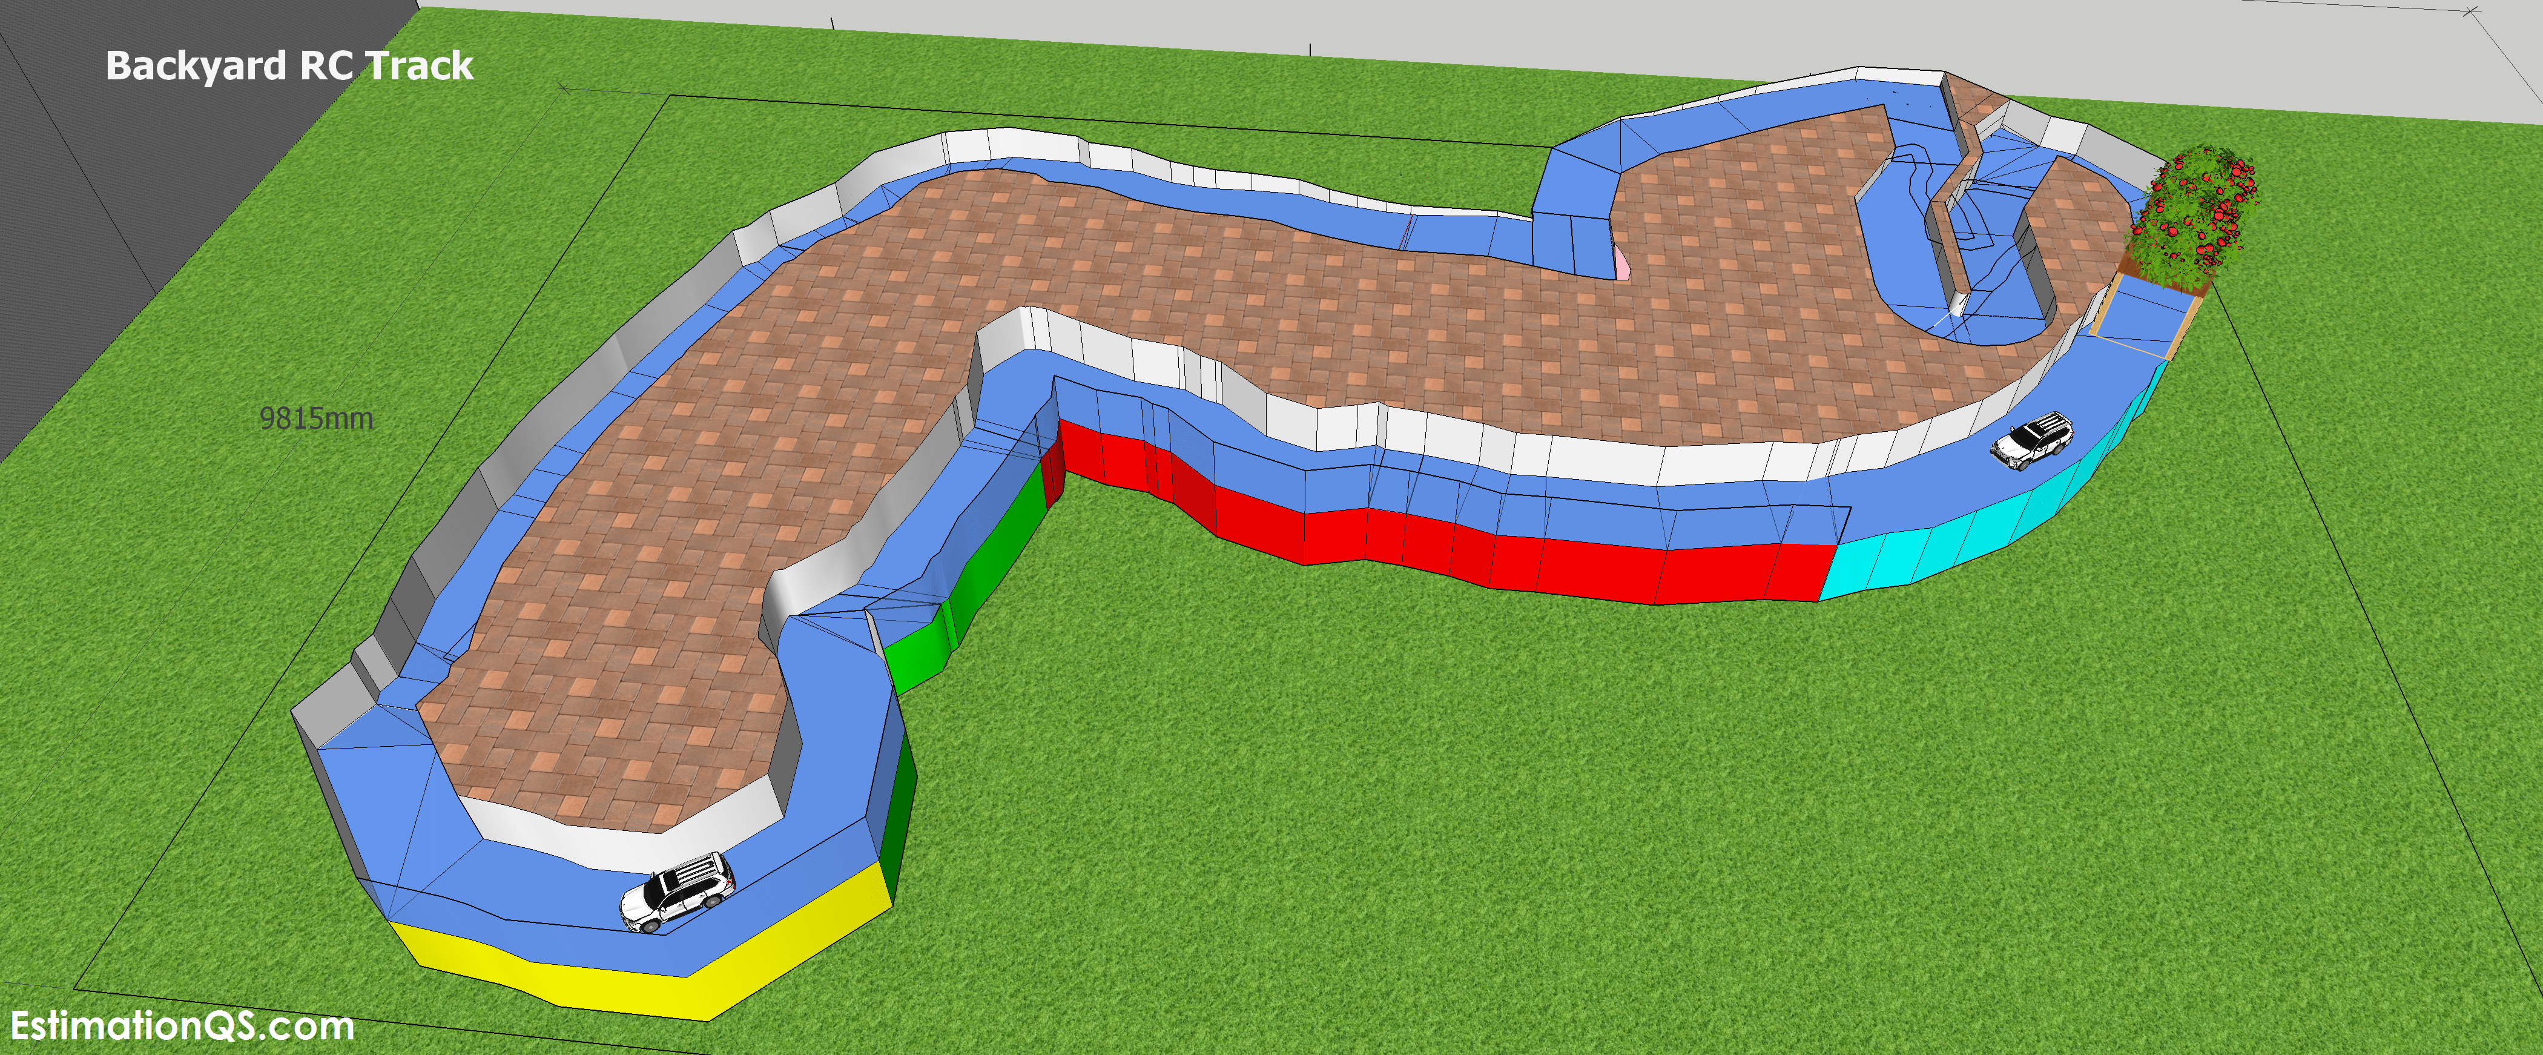The height and width of the screenshot is (1055, 2543).
Task: Select the 9815mm dimension label
Action: (316, 419)
